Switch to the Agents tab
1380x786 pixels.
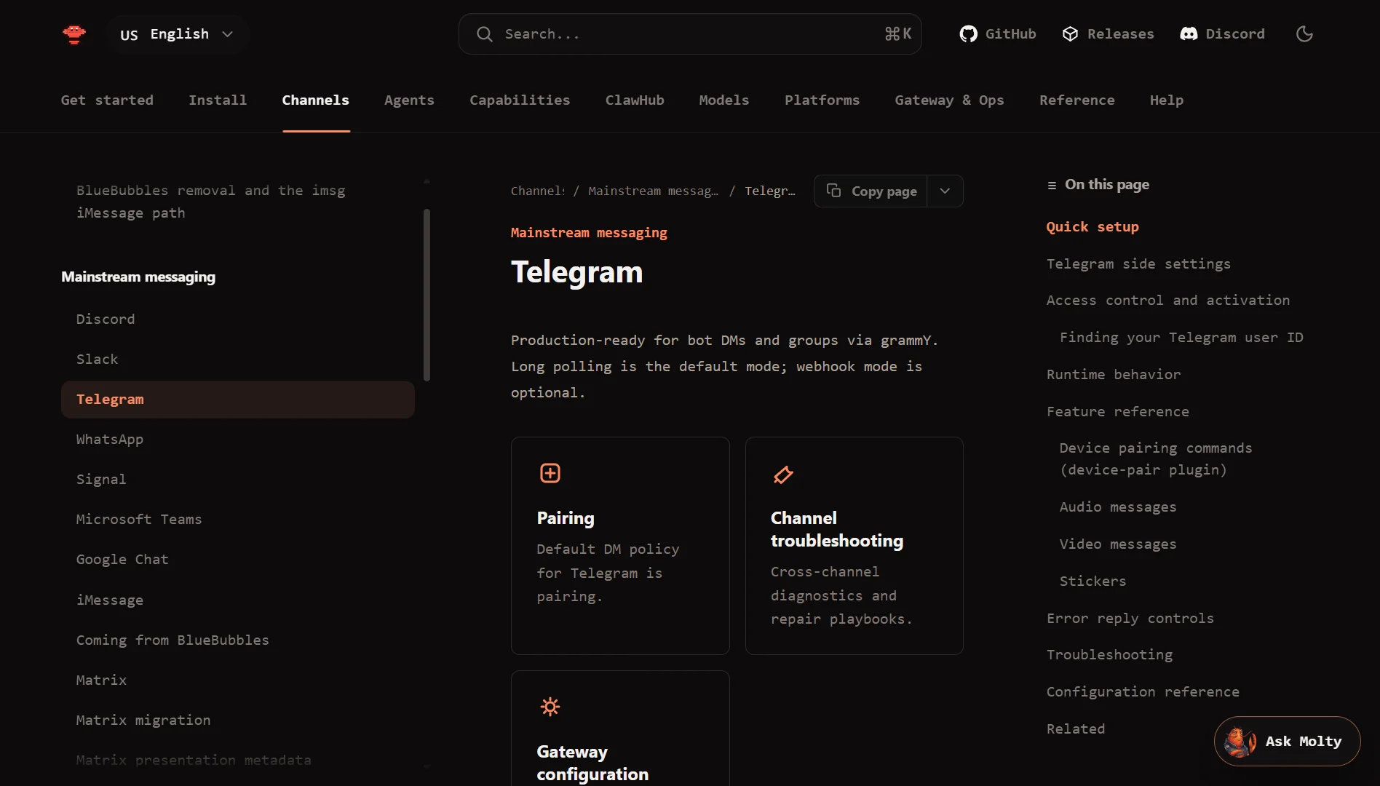click(409, 100)
